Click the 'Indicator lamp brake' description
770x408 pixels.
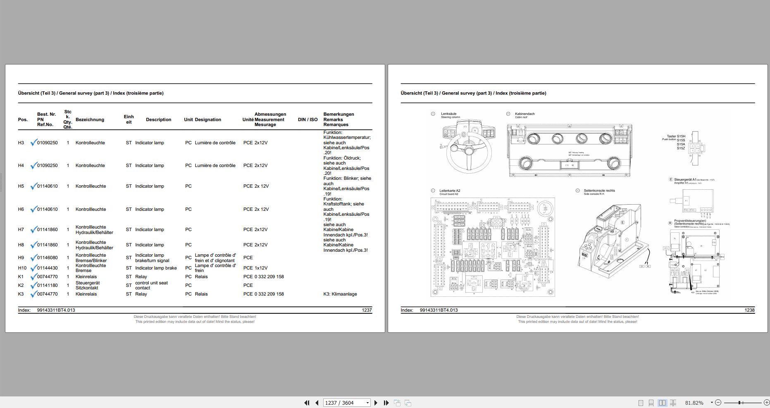pos(156,268)
